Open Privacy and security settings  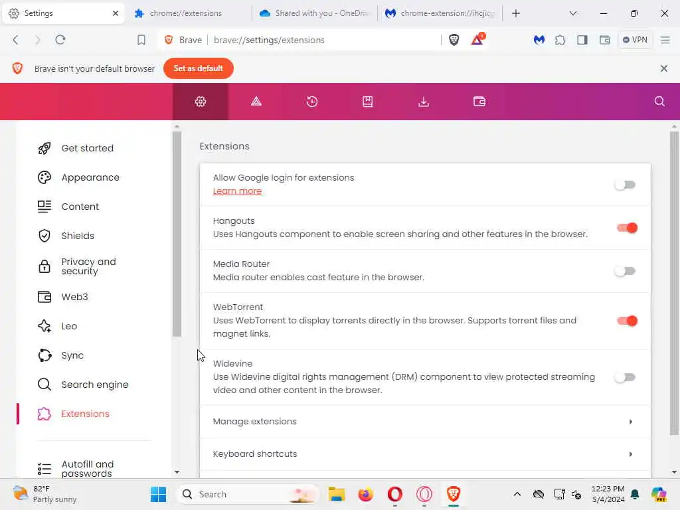88,266
